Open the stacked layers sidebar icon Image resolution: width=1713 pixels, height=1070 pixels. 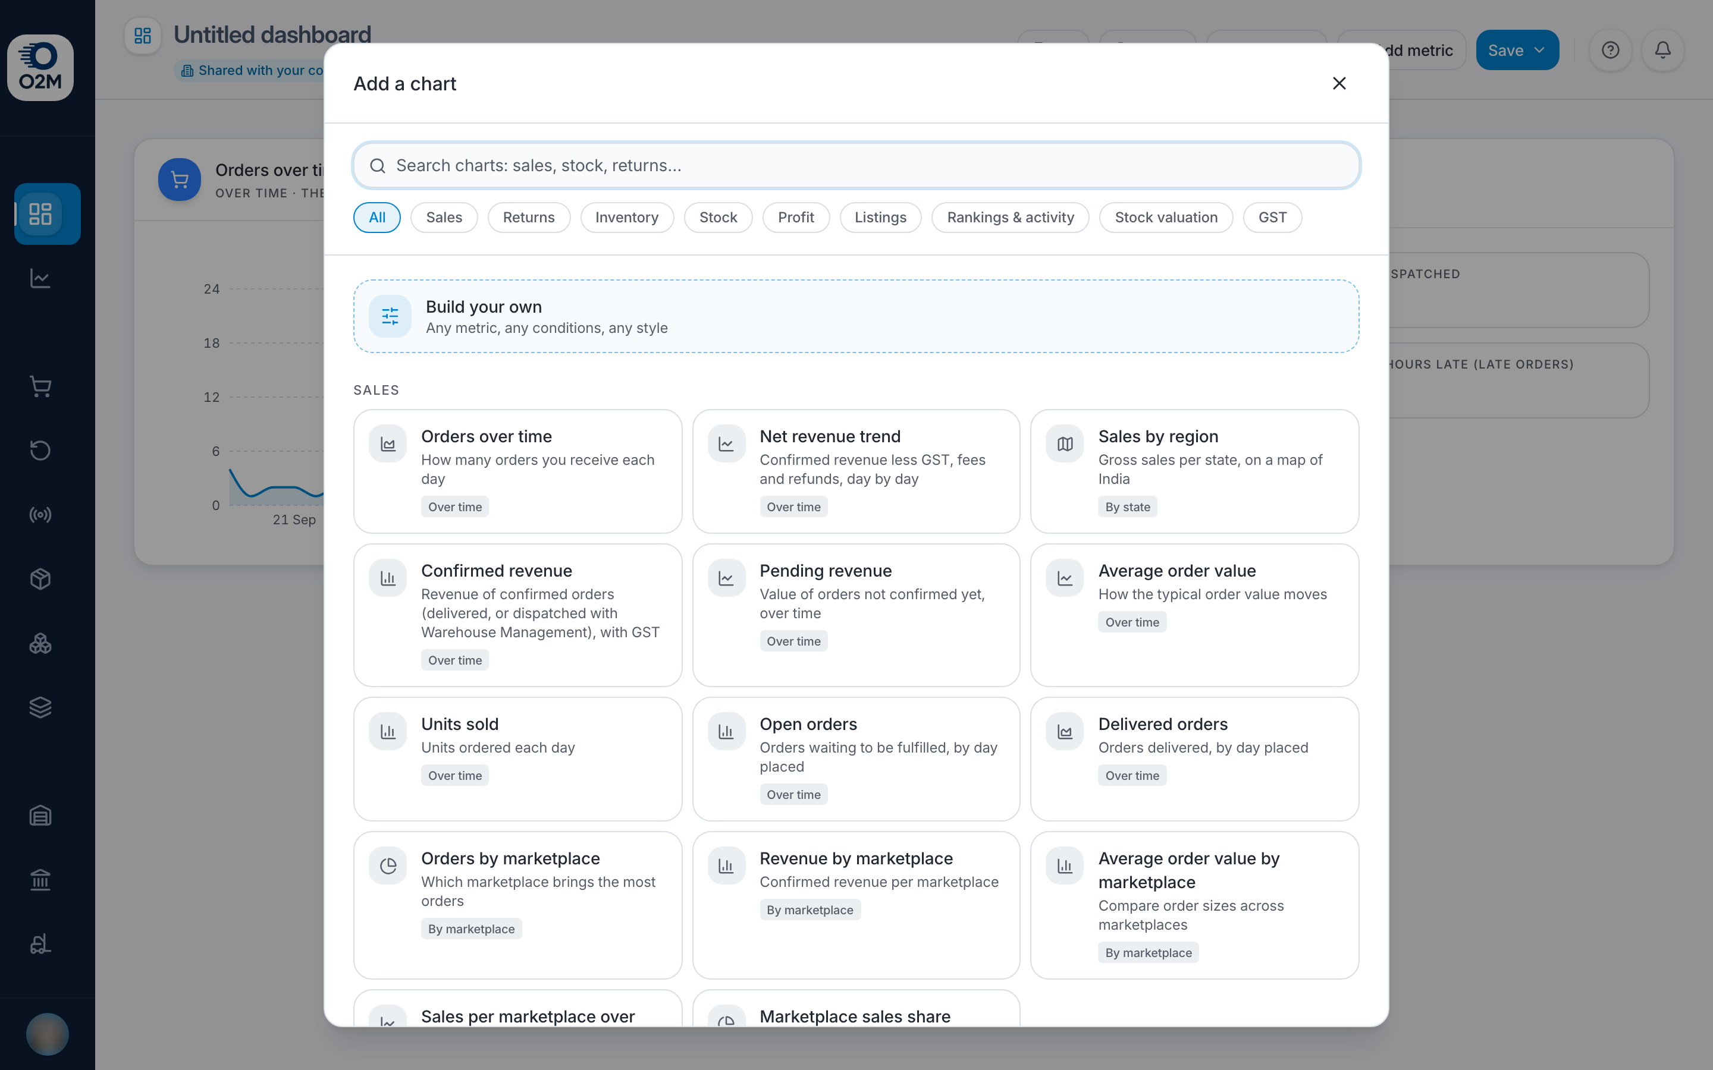pyautogui.click(x=40, y=707)
